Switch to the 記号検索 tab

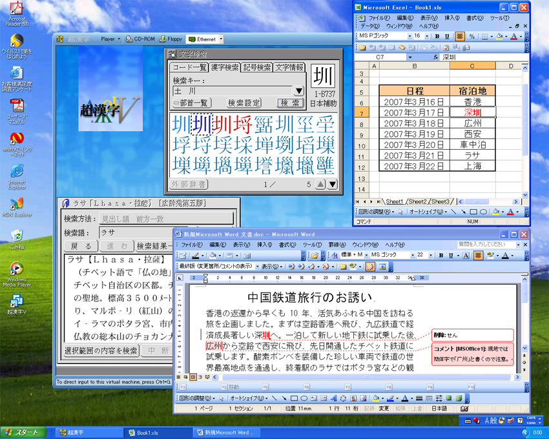pos(257,68)
